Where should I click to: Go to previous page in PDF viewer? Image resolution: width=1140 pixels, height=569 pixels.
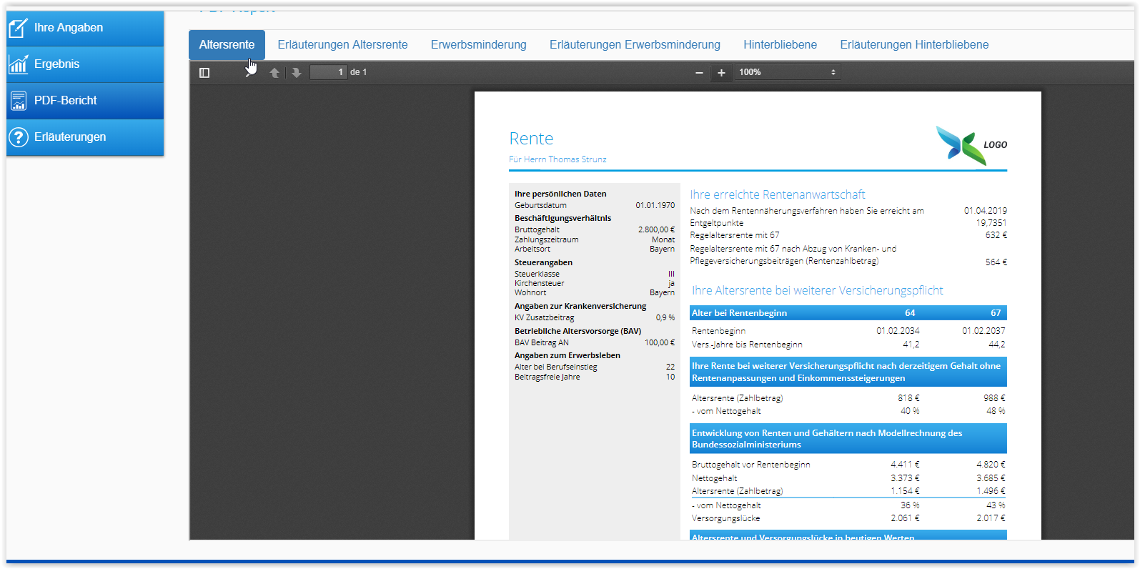tap(274, 72)
